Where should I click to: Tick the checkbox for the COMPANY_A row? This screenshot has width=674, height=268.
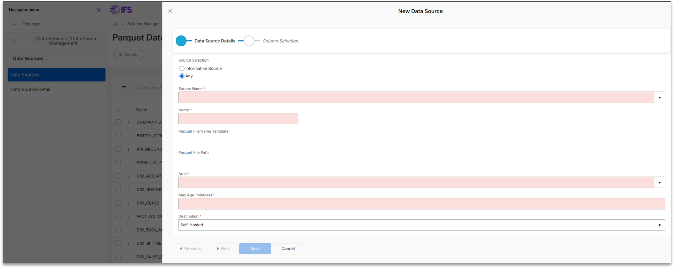(x=118, y=122)
